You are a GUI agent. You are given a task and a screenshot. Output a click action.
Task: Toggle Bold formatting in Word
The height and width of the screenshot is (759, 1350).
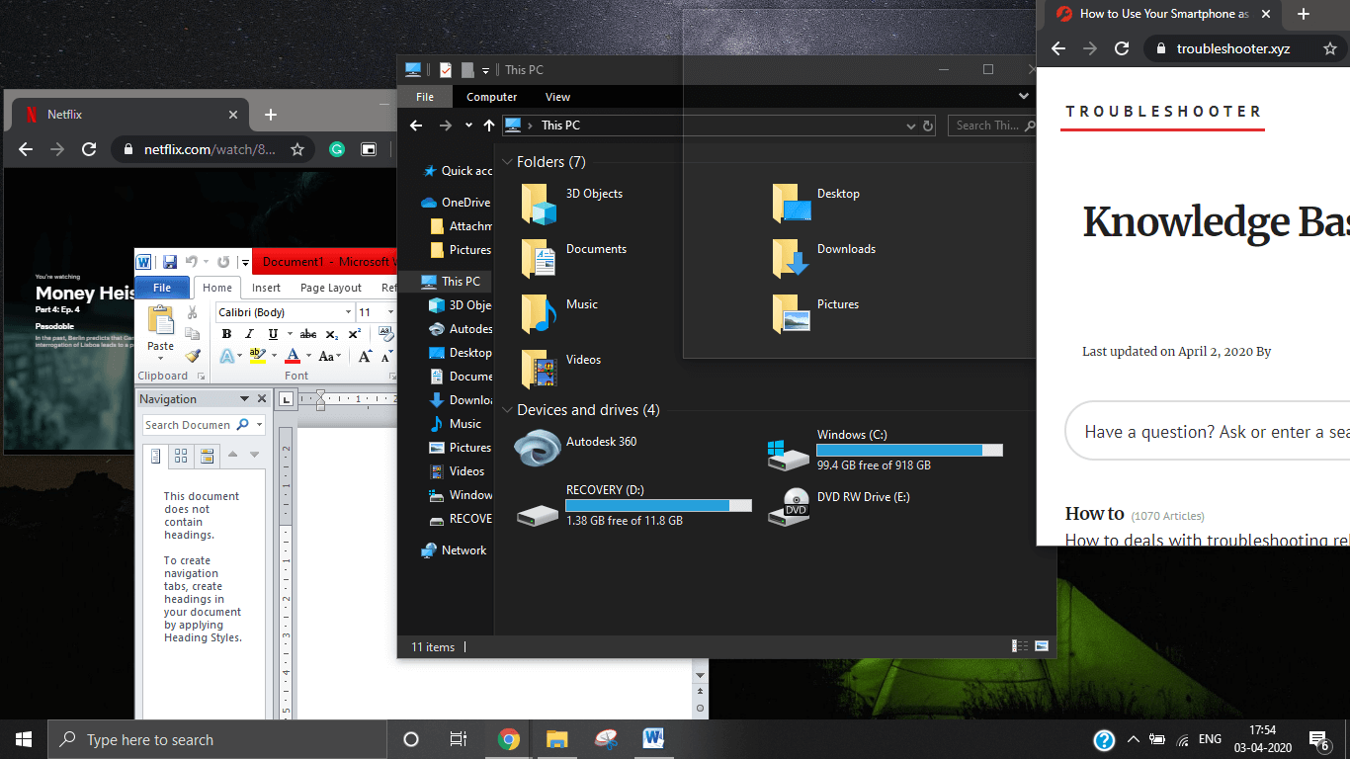pos(226,334)
